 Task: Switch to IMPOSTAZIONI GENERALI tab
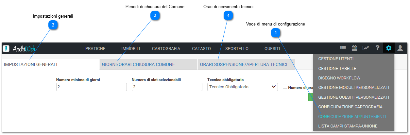click(x=50, y=64)
